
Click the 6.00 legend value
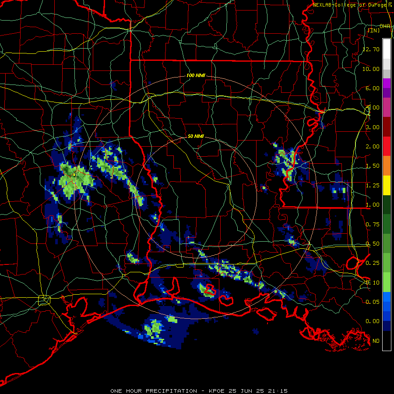click(373, 88)
